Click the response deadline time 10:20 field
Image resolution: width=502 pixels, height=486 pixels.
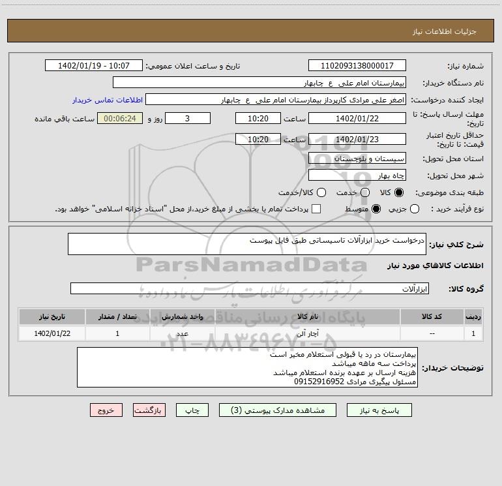(258, 118)
